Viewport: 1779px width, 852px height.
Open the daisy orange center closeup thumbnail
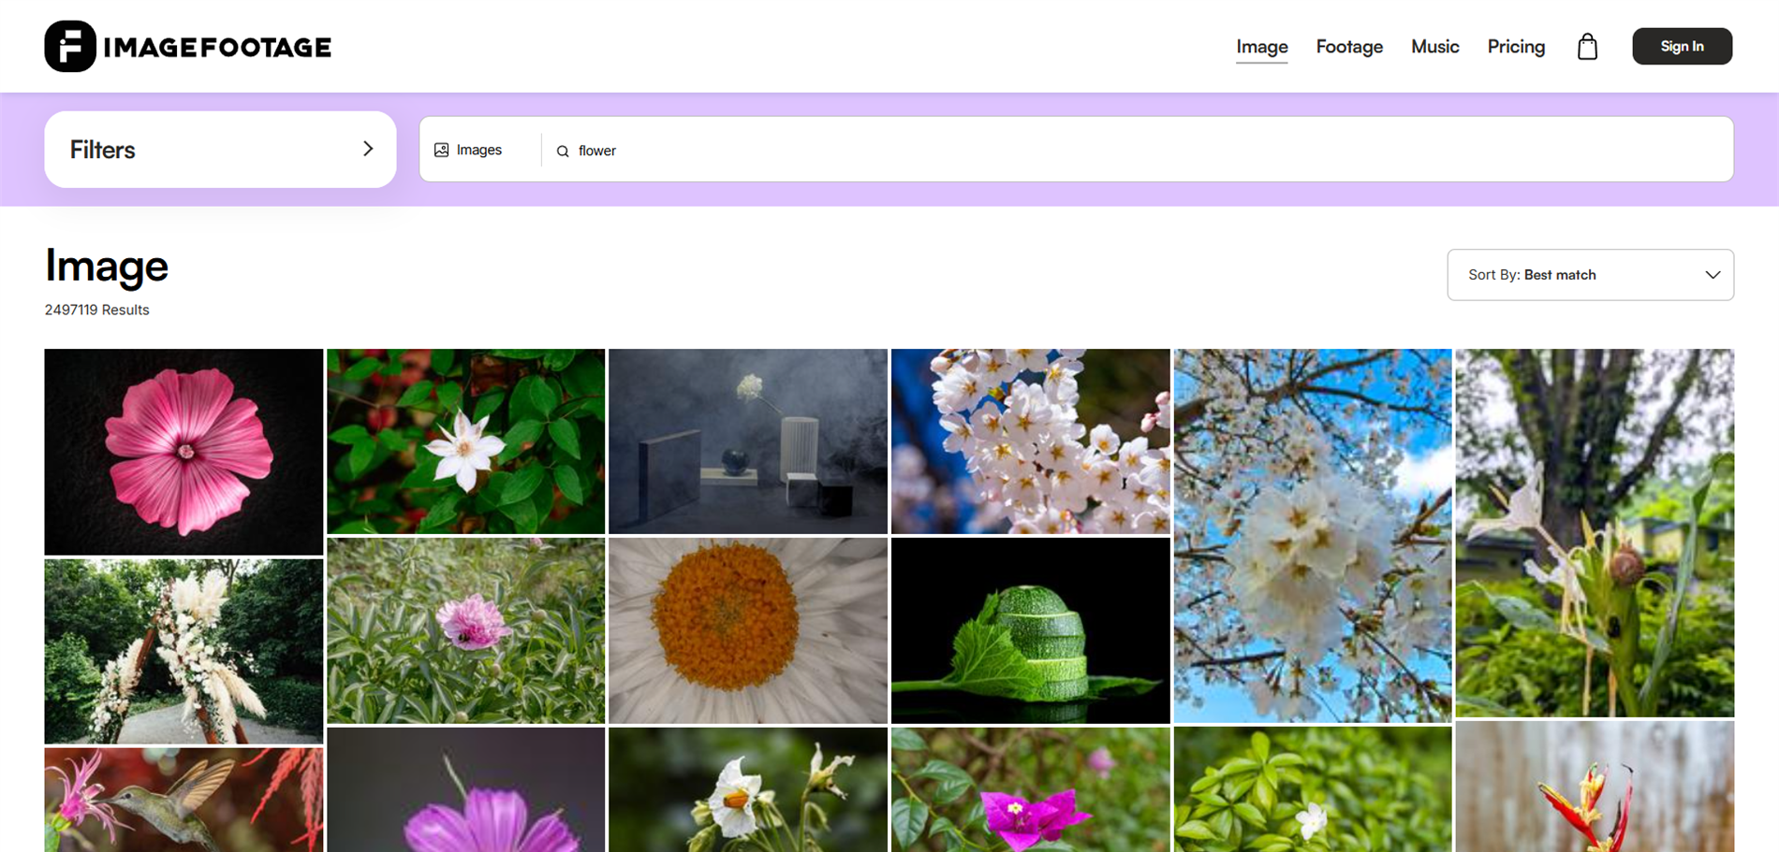tap(747, 630)
